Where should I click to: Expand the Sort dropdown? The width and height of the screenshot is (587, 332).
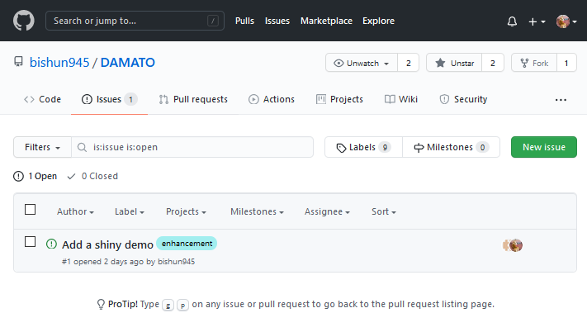[384, 211]
